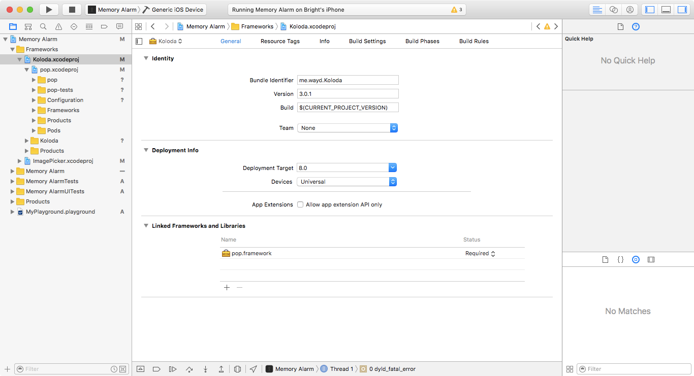Viewport: 694px width, 376px height.
Task: Open the Devices dropdown set to Universal
Action: tap(347, 182)
